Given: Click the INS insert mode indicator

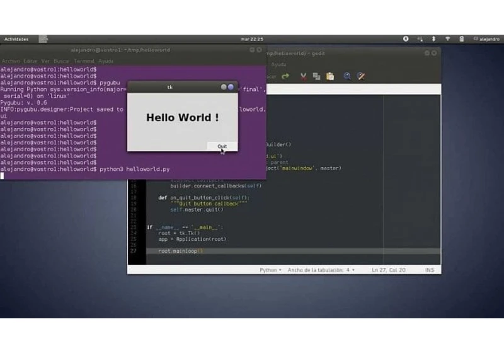Looking at the screenshot, I should [430, 270].
